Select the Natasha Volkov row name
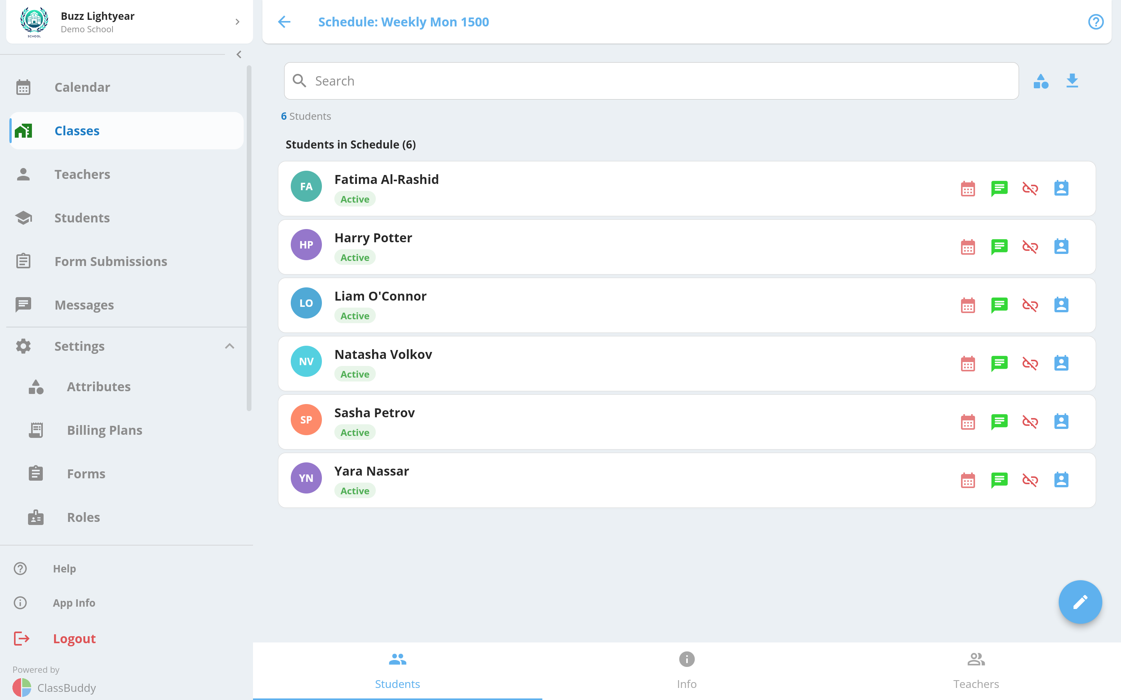The height and width of the screenshot is (700, 1121). coord(383,354)
